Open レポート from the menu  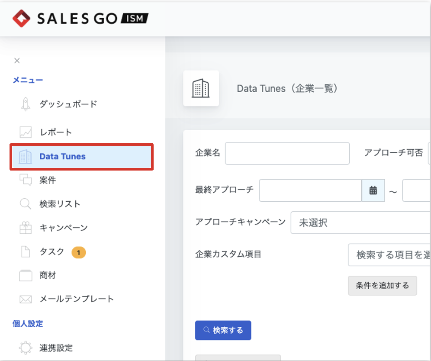click(x=56, y=132)
